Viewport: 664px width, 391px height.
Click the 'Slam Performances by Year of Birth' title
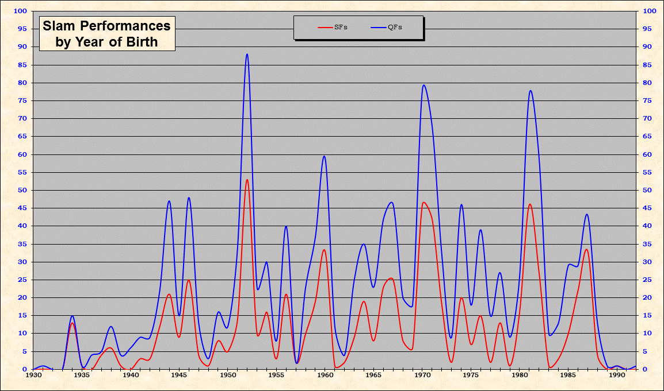pyautogui.click(x=106, y=34)
